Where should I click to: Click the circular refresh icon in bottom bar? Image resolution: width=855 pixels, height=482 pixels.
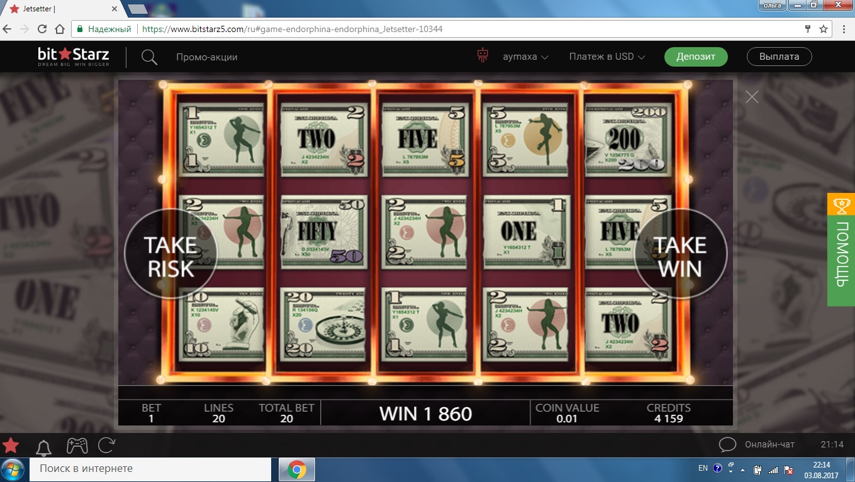click(x=106, y=446)
